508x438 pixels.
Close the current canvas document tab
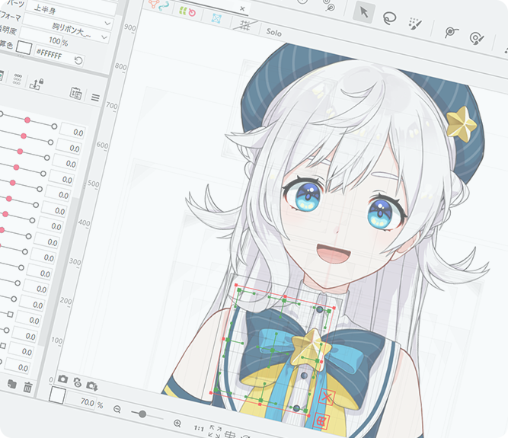coord(242,9)
